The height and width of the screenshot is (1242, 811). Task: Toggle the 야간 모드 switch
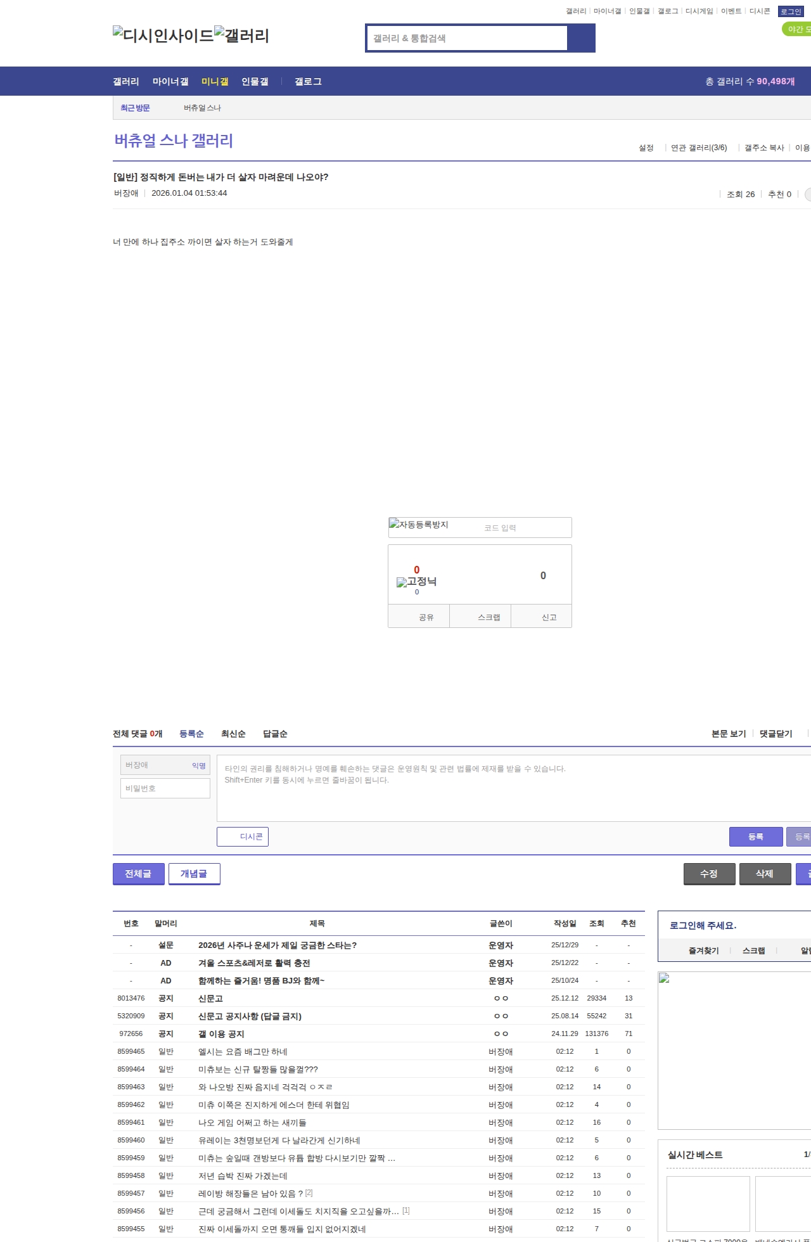point(796,29)
